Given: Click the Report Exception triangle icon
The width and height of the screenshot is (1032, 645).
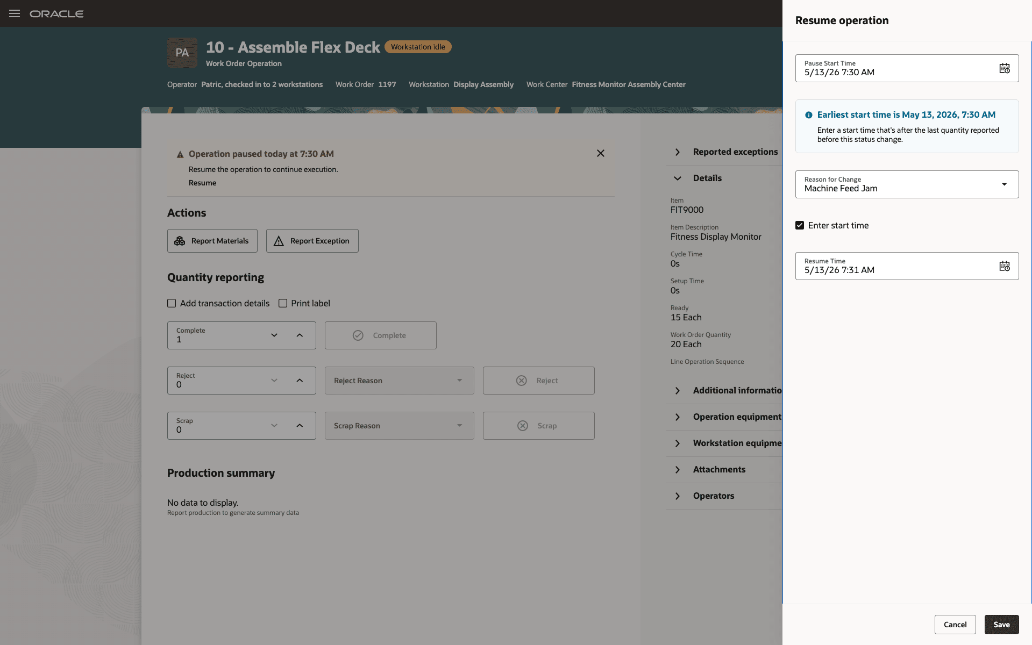Looking at the screenshot, I should coord(279,241).
